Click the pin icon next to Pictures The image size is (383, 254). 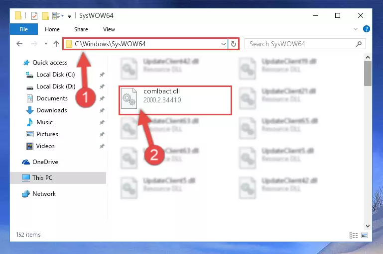tap(102, 134)
